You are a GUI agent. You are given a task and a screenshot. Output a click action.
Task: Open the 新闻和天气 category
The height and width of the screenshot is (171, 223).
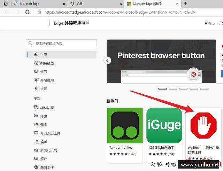[49, 150]
